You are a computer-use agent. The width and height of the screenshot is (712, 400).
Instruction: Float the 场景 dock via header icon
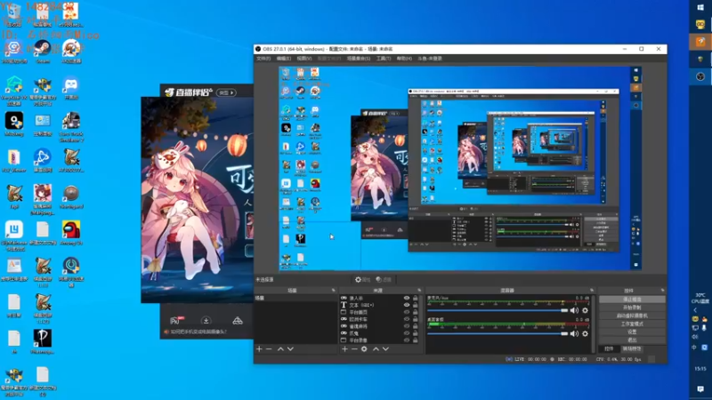pyautogui.click(x=333, y=291)
